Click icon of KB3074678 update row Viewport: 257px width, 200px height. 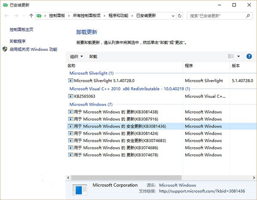71,155
